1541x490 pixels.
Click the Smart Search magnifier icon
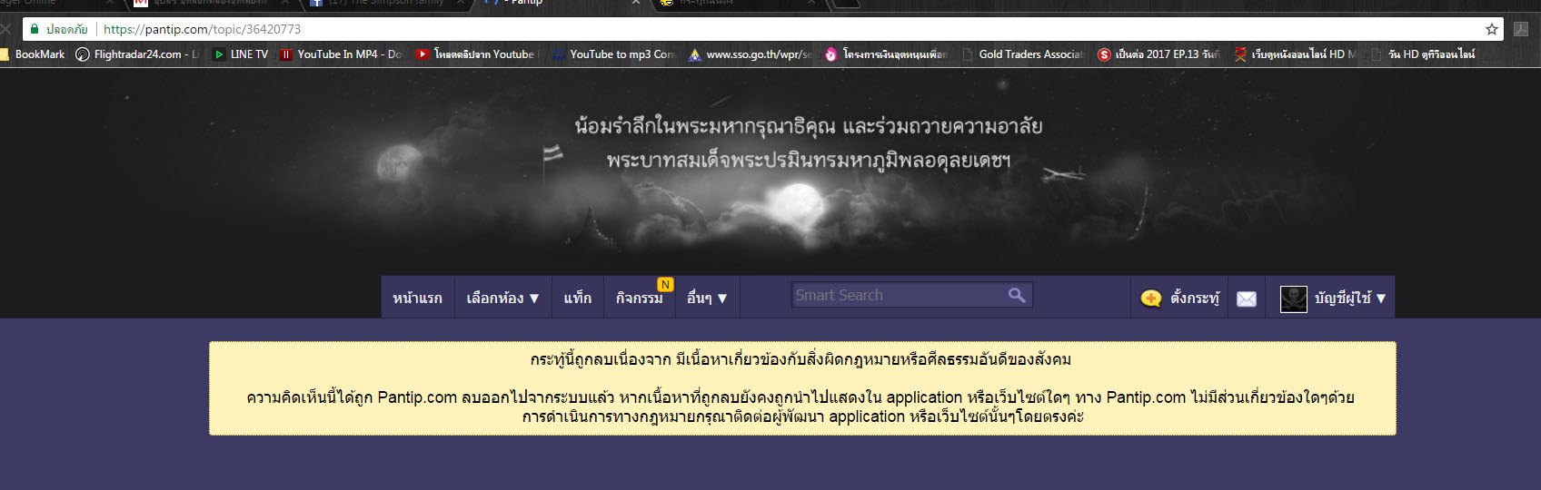pos(1017,295)
